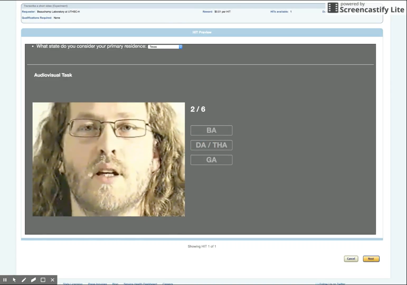Choose the GA answer option

tap(211, 160)
